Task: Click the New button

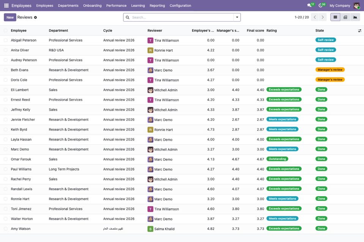Action: click(x=10, y=17)
